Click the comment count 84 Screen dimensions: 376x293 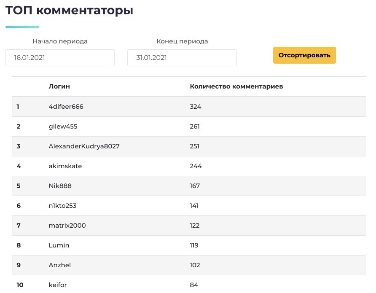click(194, 285)
